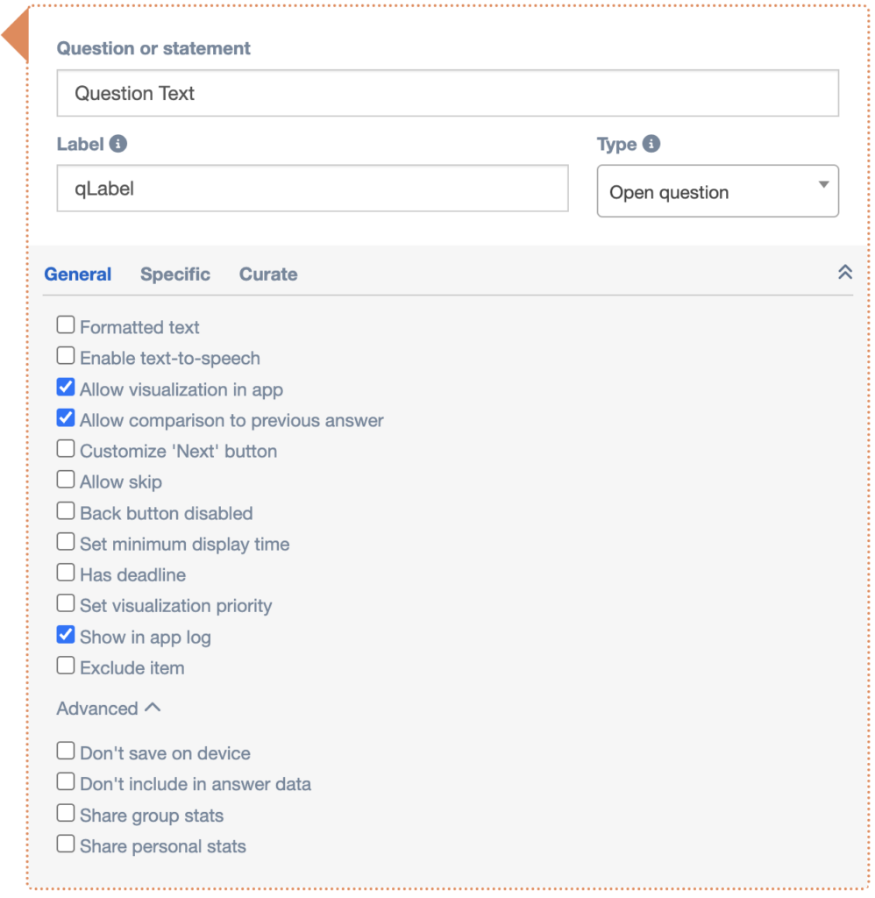Open the Curate tab
Image resolution: width=875 pixels, height=898 pixels.
(268, 274)
